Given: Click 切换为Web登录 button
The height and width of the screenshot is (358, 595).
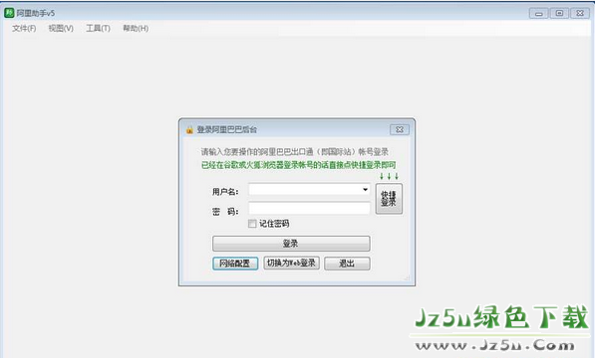Looking at the screenshot, I should tap(291, 263).
